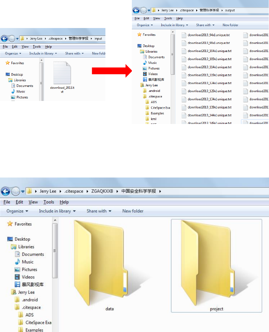Screen dimensions: 269x332
Task: Click the sidebar scrollbar thumb in bottom window
Action: pos(55,250)
